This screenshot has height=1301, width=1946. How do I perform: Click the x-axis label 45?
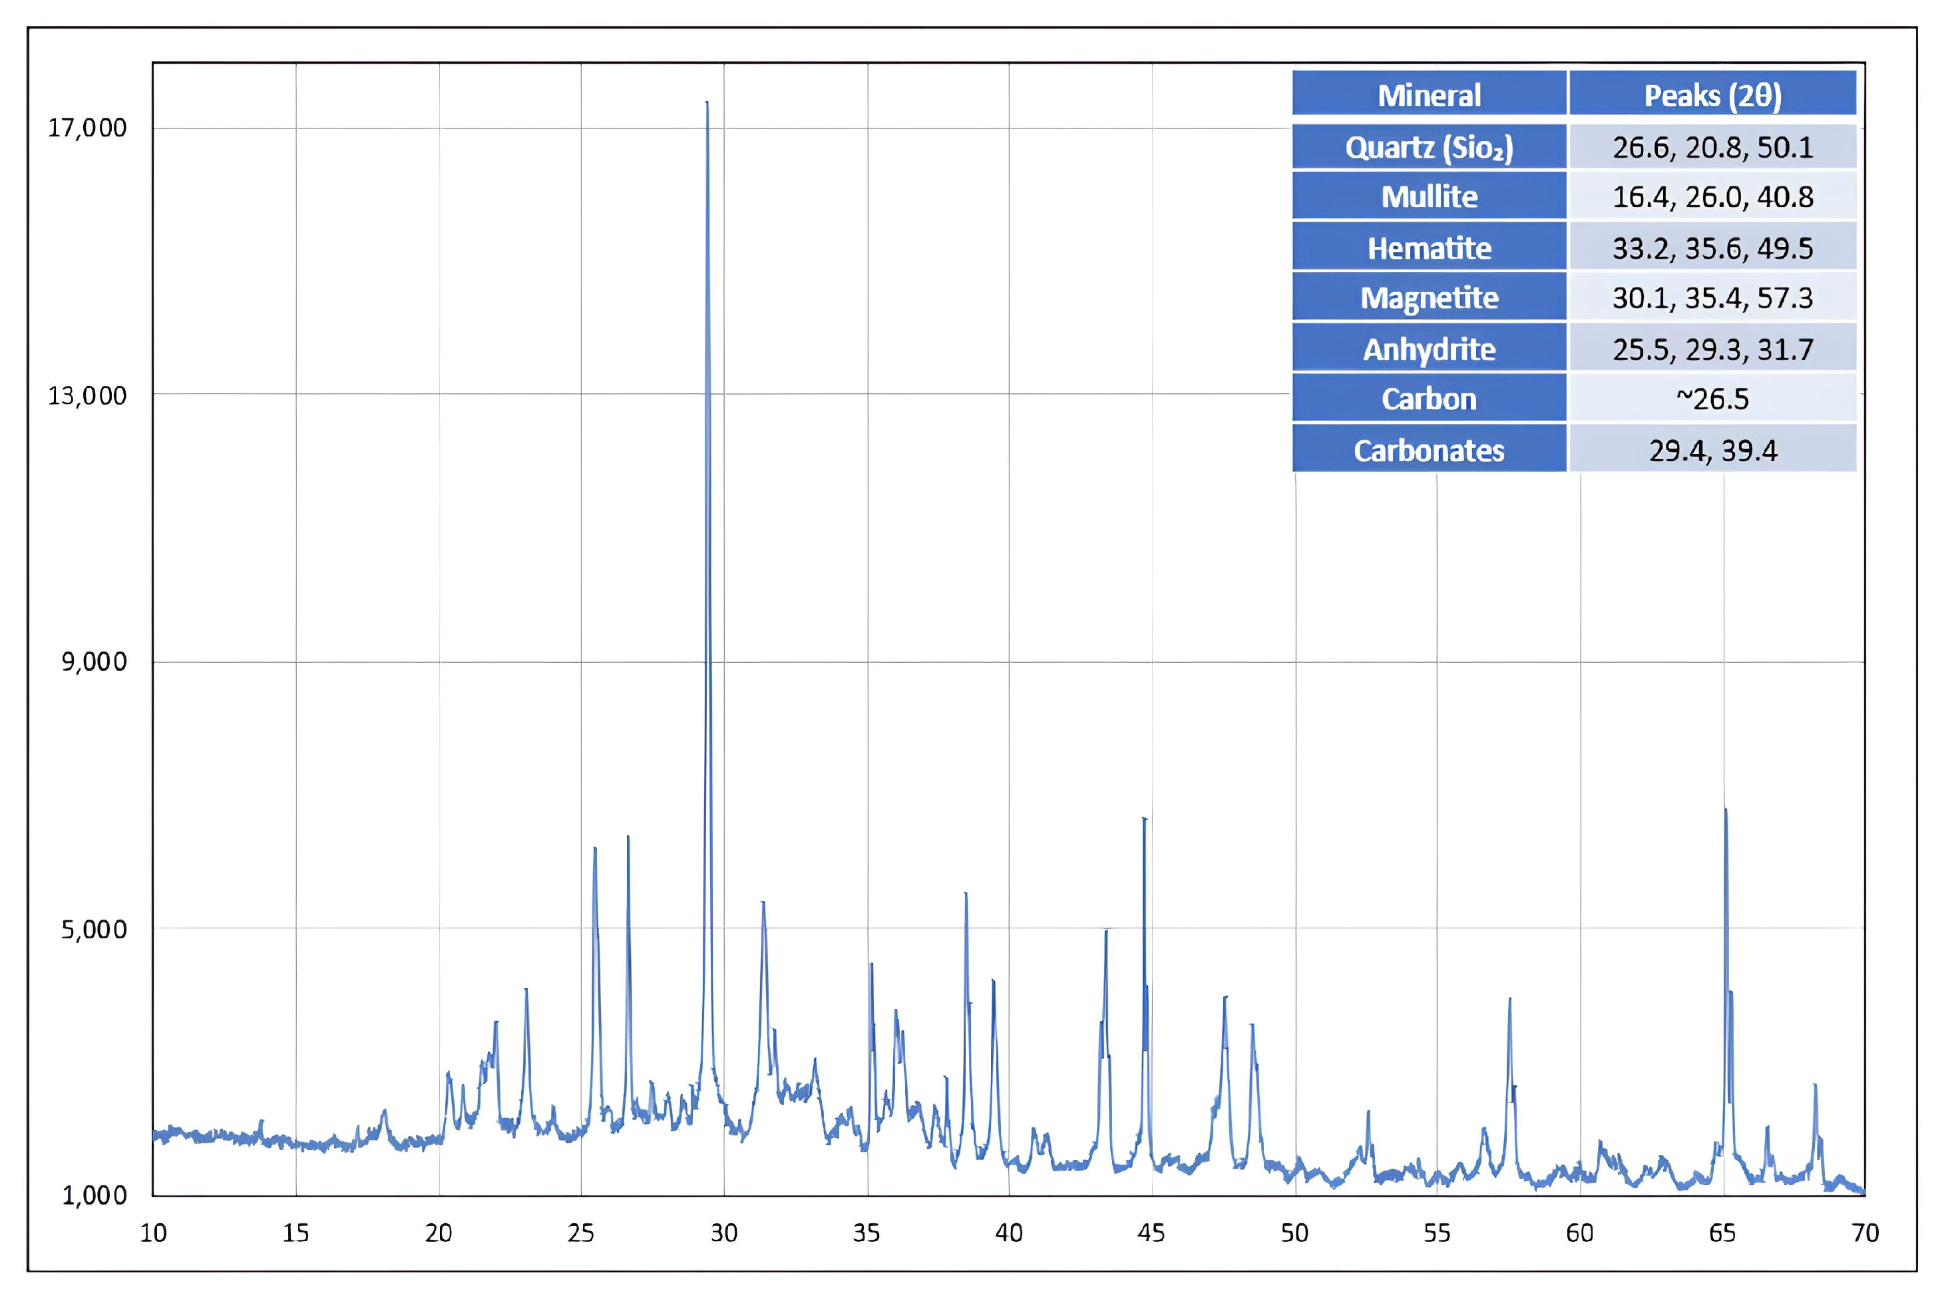pyautogui.click(x=1151, y=1233)
